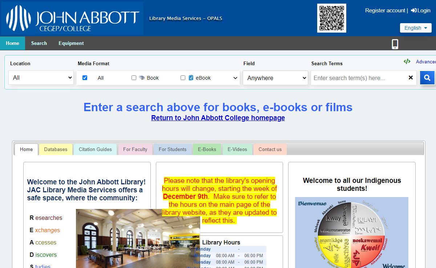The width and height of the screenshot is (436, 268).
Task: Check the eBook media format checkbox
Action: coord(183,78)
